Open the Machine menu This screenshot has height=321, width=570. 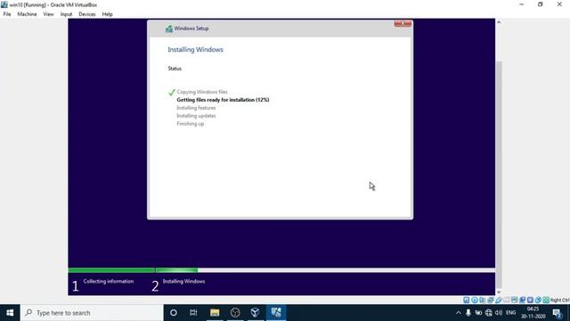click(x=27, y=14)
